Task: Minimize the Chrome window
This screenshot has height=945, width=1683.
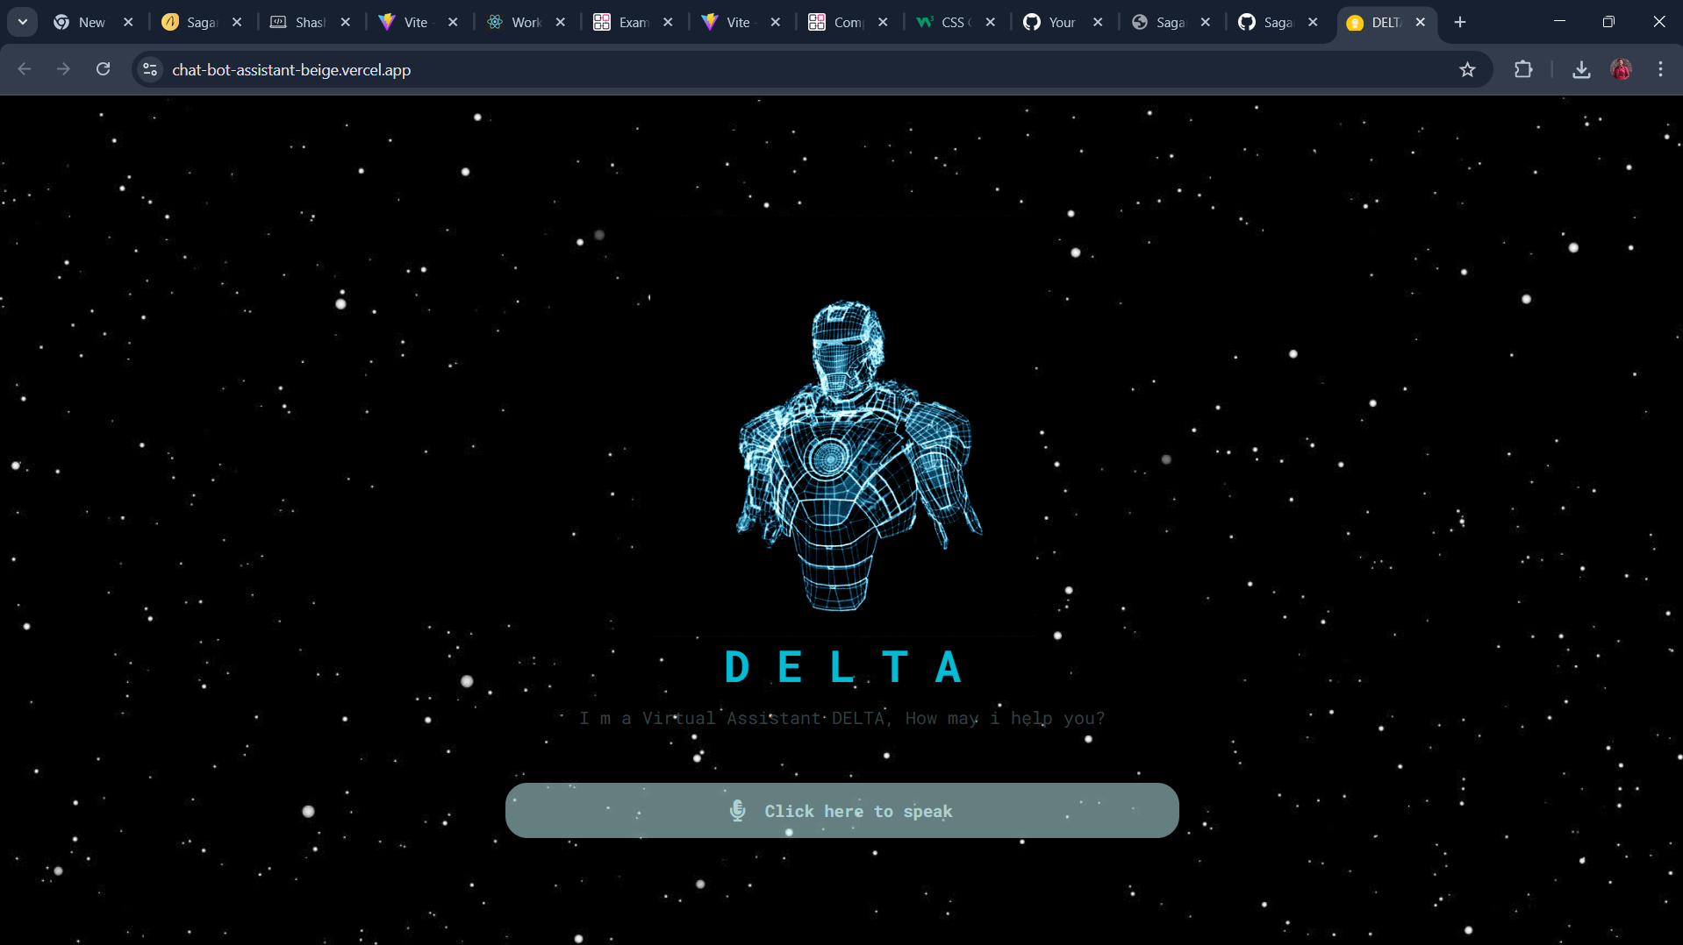Action: coord(1559,22)
